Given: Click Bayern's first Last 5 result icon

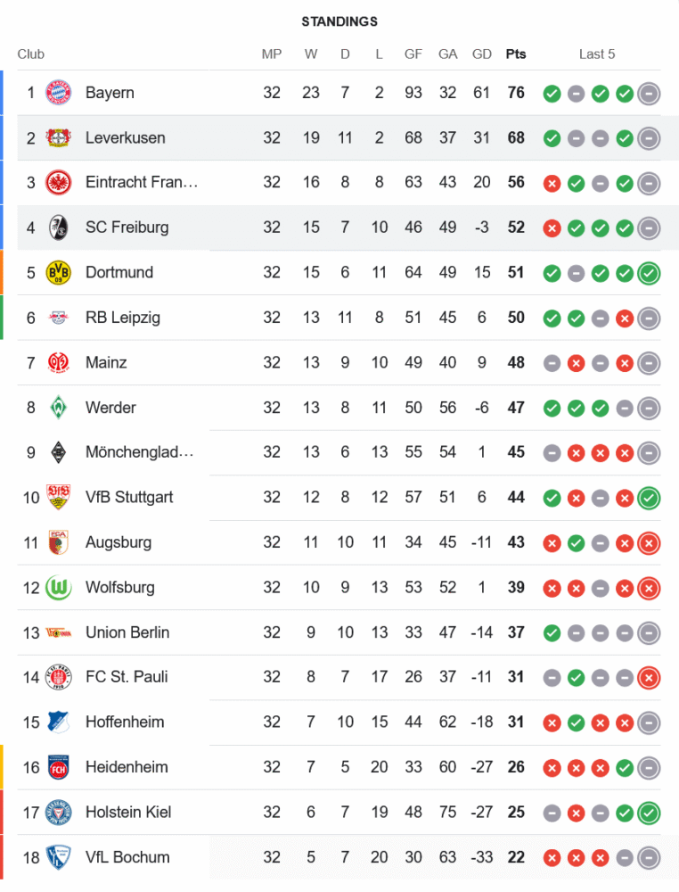Looking at the screenshot, I should tap(552, 93).
